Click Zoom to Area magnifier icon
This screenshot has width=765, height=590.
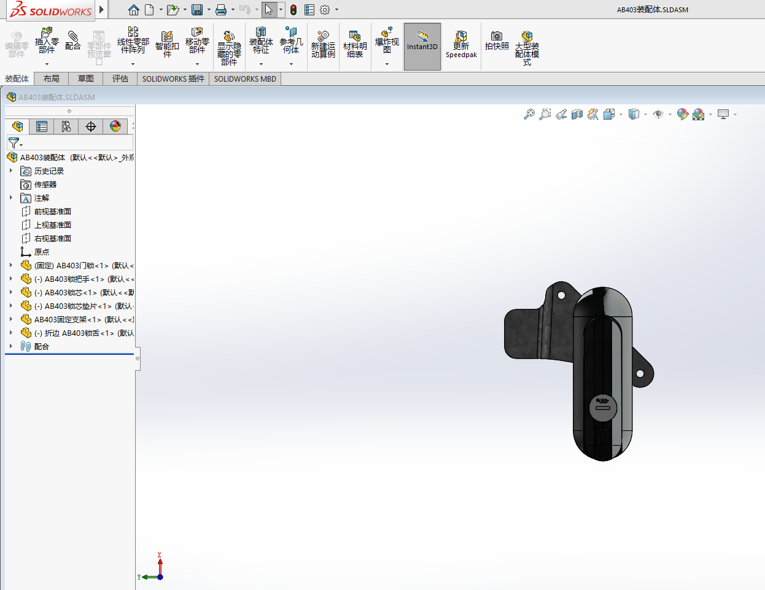(545, 114)
